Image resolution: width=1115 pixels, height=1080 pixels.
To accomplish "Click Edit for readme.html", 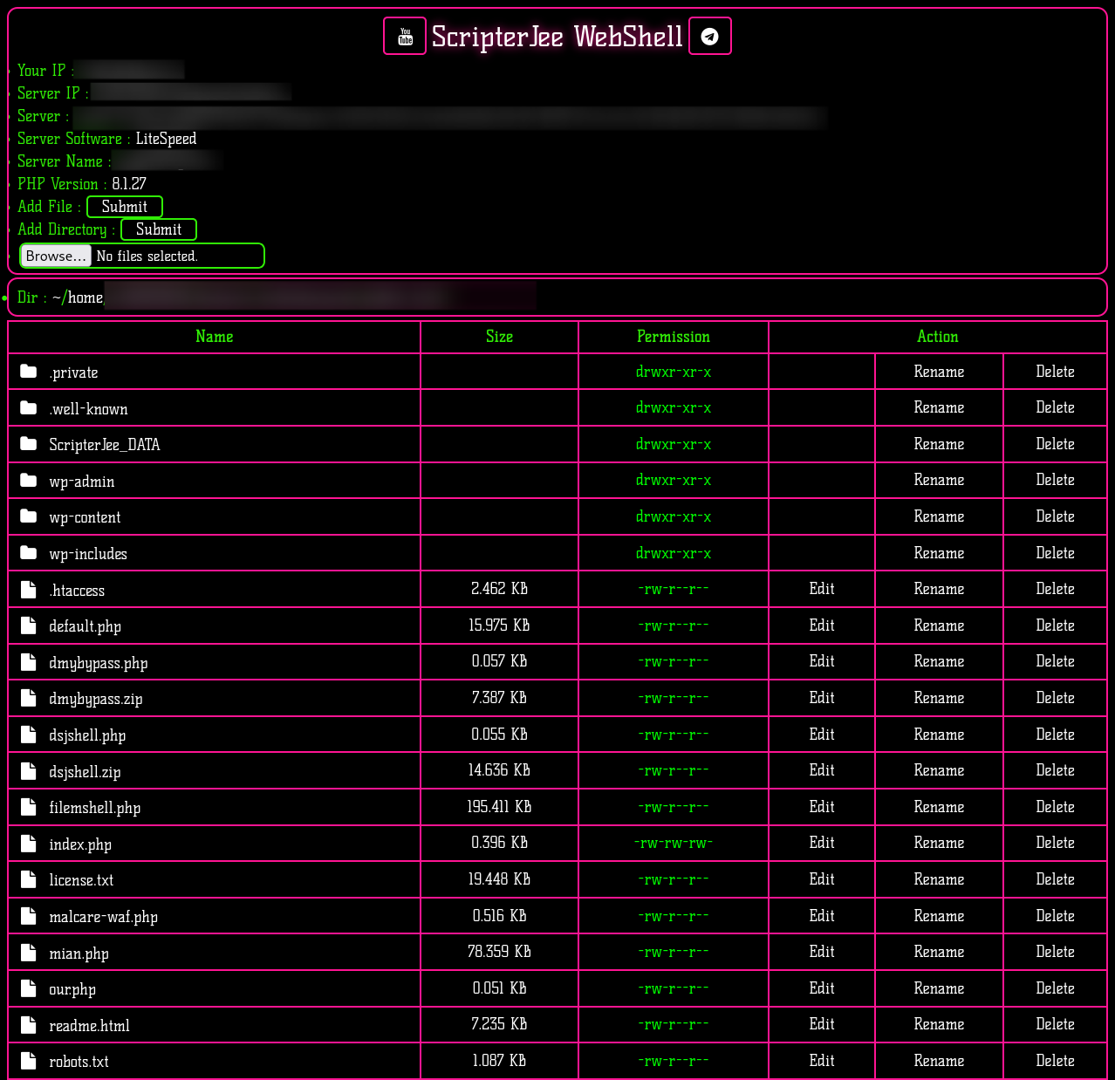I will [x=822, y=1024].
